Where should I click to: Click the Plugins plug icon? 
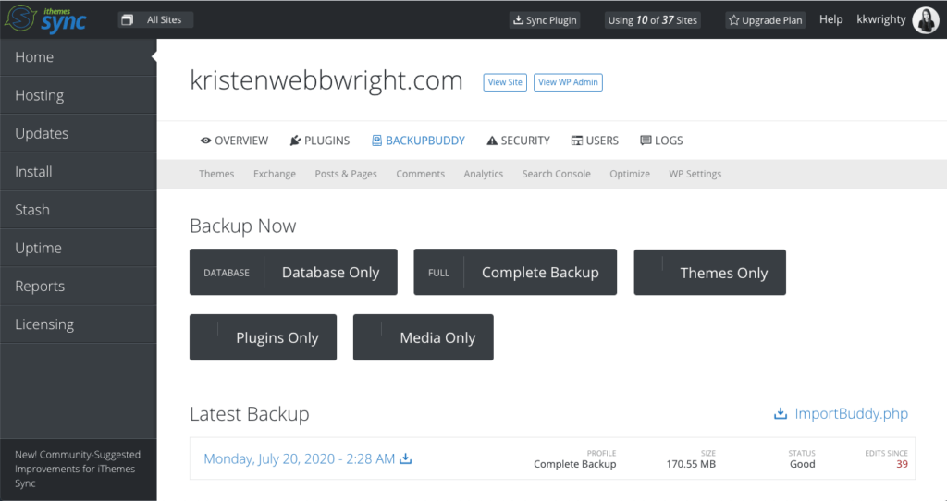(295, 141)
